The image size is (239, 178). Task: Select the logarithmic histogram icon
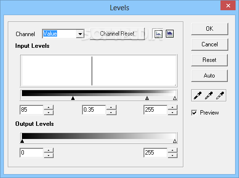[170, 34]
